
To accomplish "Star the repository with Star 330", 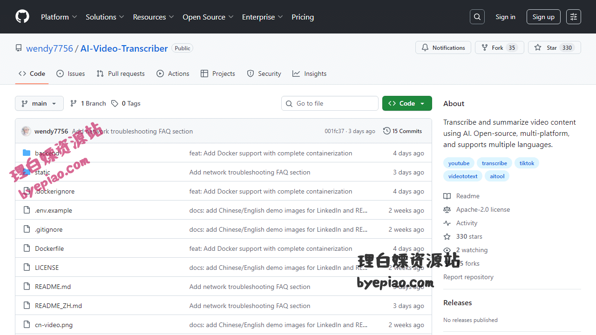I will click(555, 47).
